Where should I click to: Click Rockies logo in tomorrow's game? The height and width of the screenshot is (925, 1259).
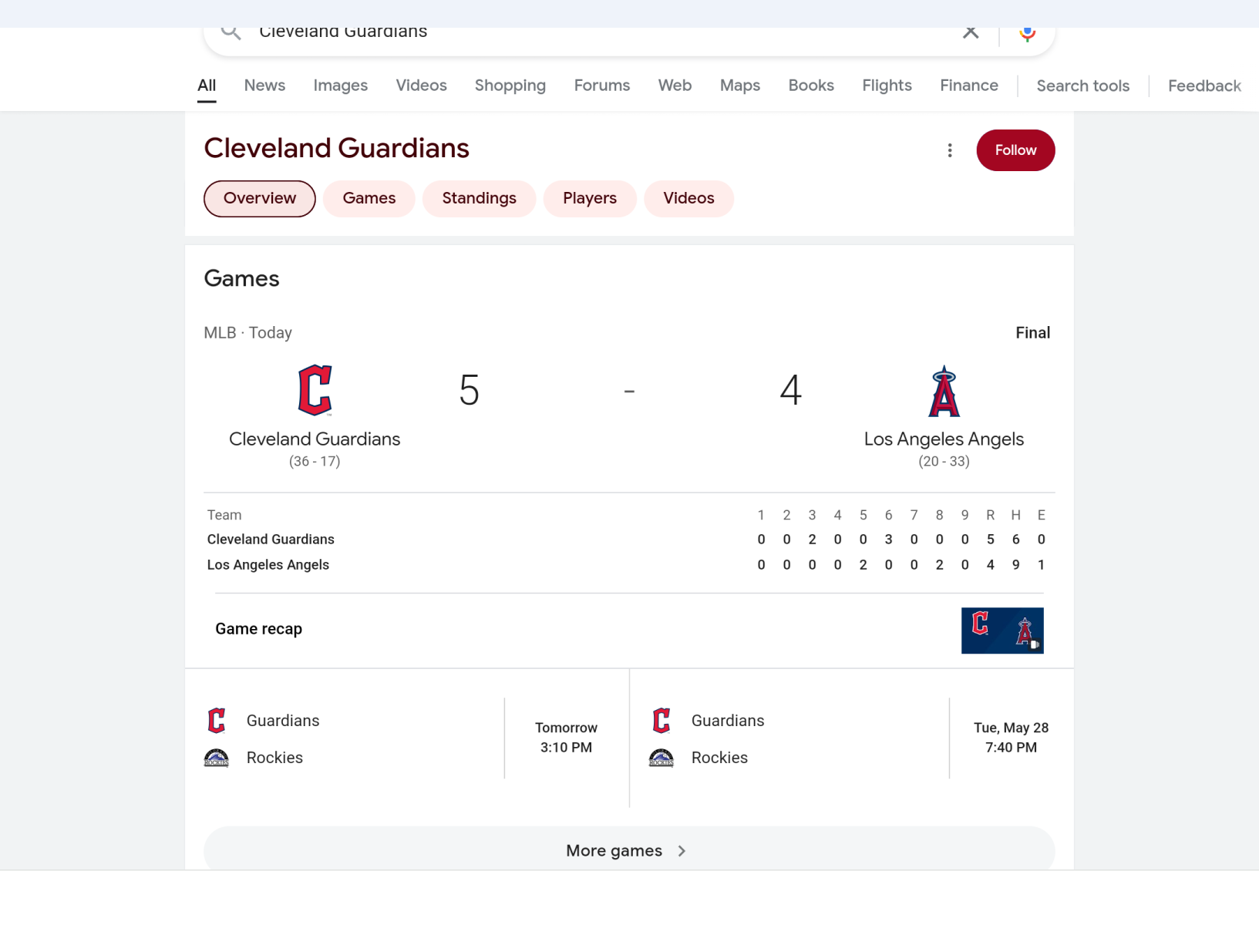point(217,758)
